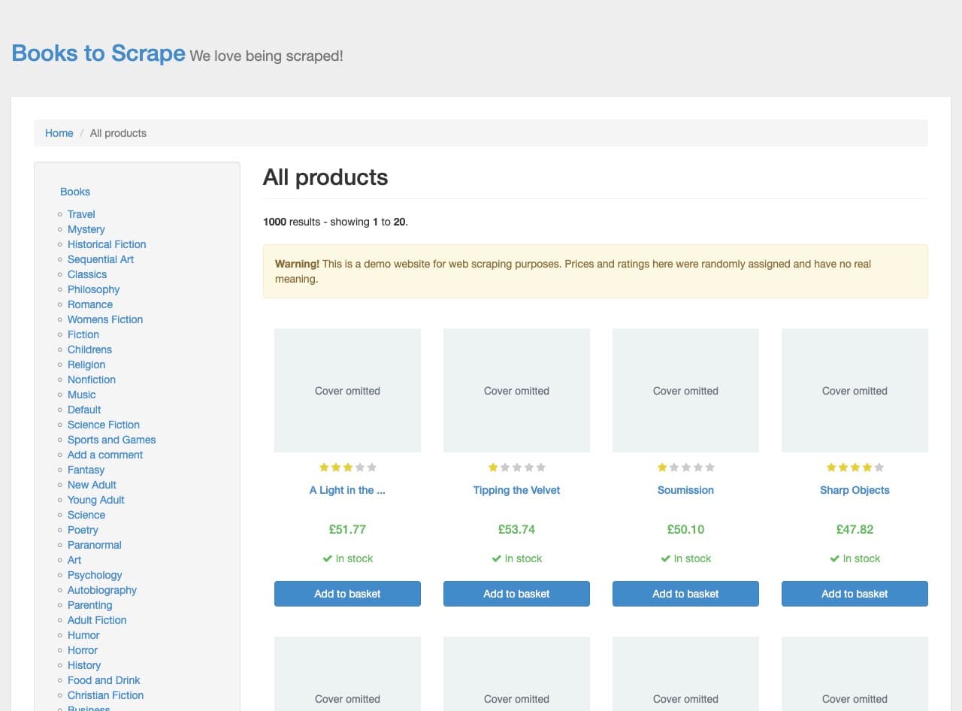This screenshot has width=962, height=711.
Task: Add Soumission to basket
Action: (685, 594)
